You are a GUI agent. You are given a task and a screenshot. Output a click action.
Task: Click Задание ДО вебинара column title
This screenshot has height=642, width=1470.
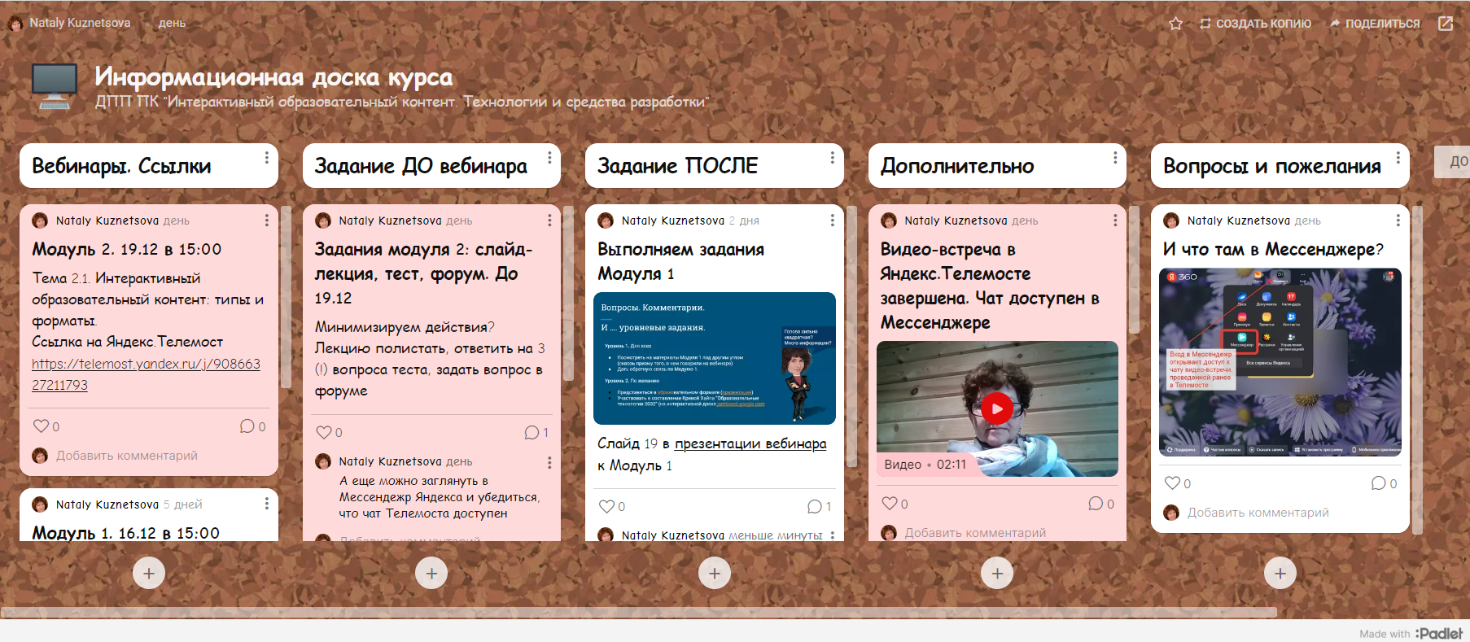pos(421,166)
